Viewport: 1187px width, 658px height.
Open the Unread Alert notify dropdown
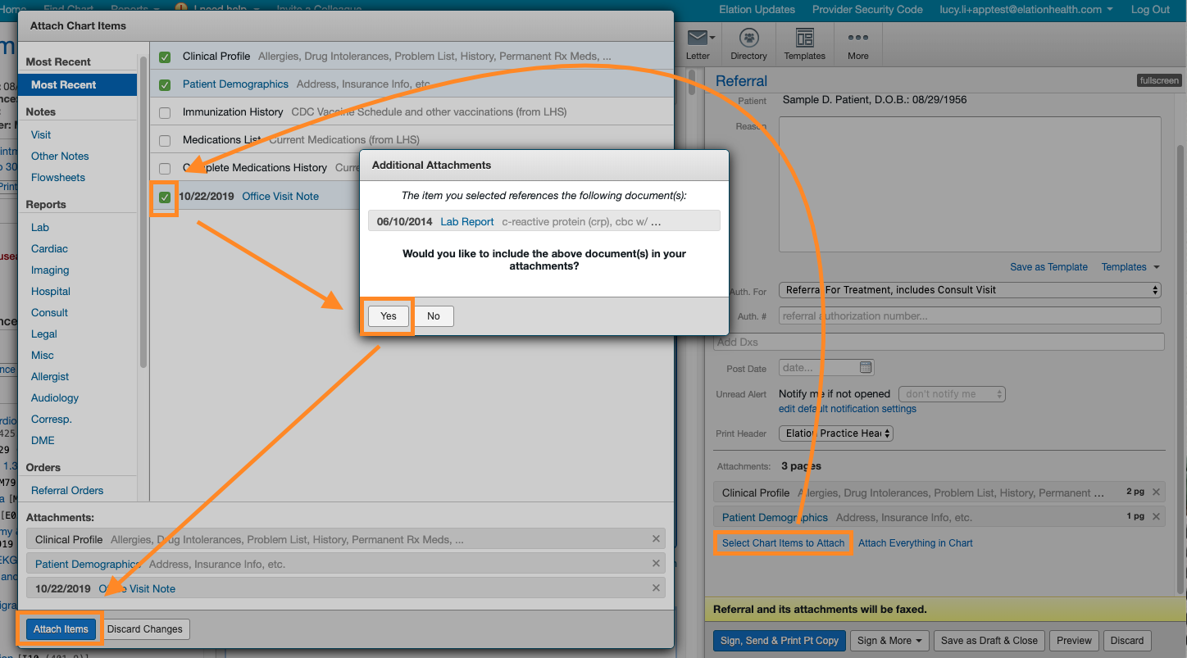(952, 394)
